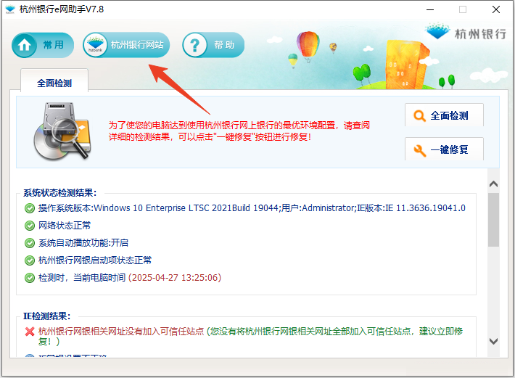The height and width of the screenshot is (378, 515).
Task: Click the disk drive magnifier illustration
Action: [x=62, y=131]
